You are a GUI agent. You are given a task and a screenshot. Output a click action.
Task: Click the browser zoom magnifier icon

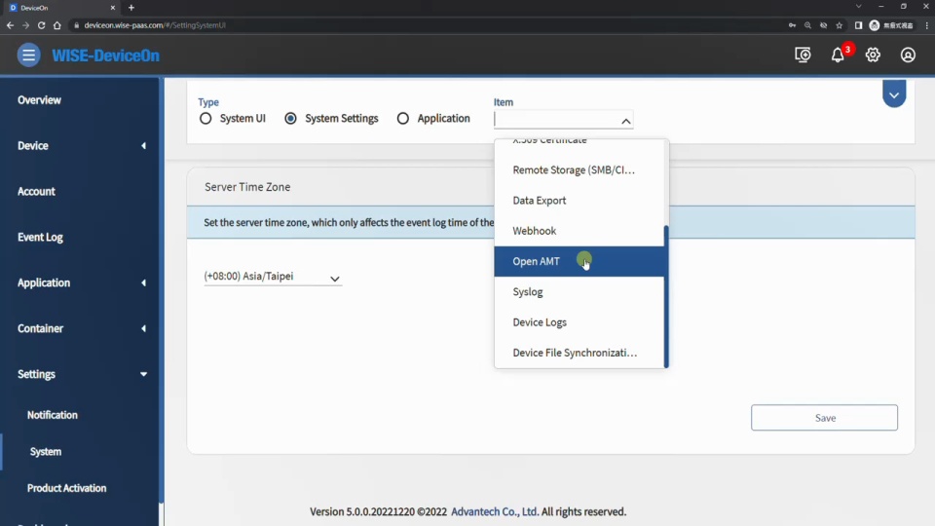807,25
